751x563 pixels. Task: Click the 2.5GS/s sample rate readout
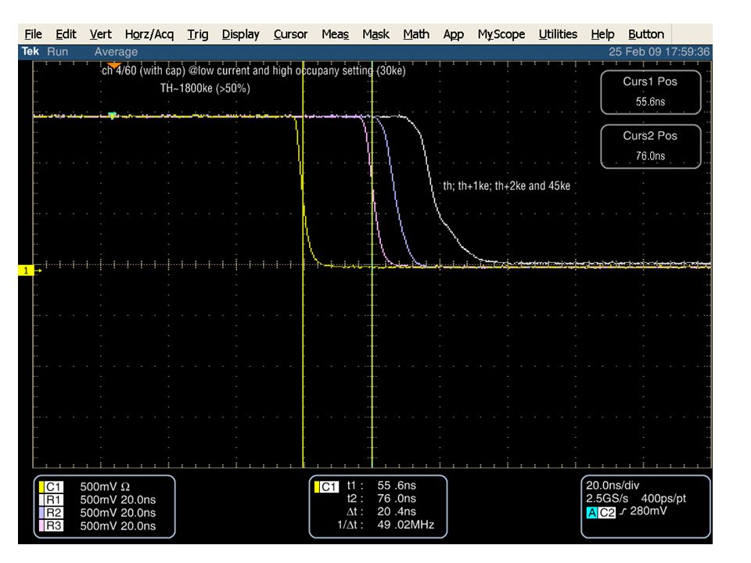pyautogui.click(x=607, y=498)
